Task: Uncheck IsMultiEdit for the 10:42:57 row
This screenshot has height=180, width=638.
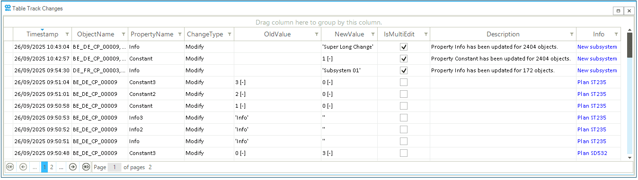Action: click(x=404, y=59)
